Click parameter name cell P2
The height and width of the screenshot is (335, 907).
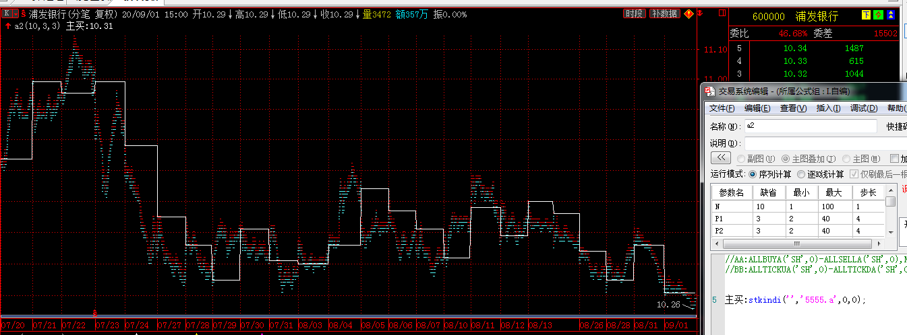[x=732, y=231]
